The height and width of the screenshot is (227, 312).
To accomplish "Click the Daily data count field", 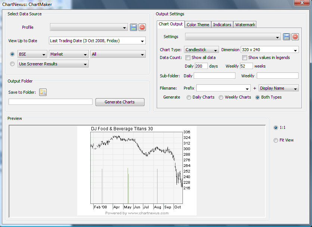I will 201,66.
